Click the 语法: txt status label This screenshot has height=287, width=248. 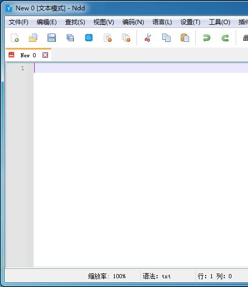click(157, 276)
